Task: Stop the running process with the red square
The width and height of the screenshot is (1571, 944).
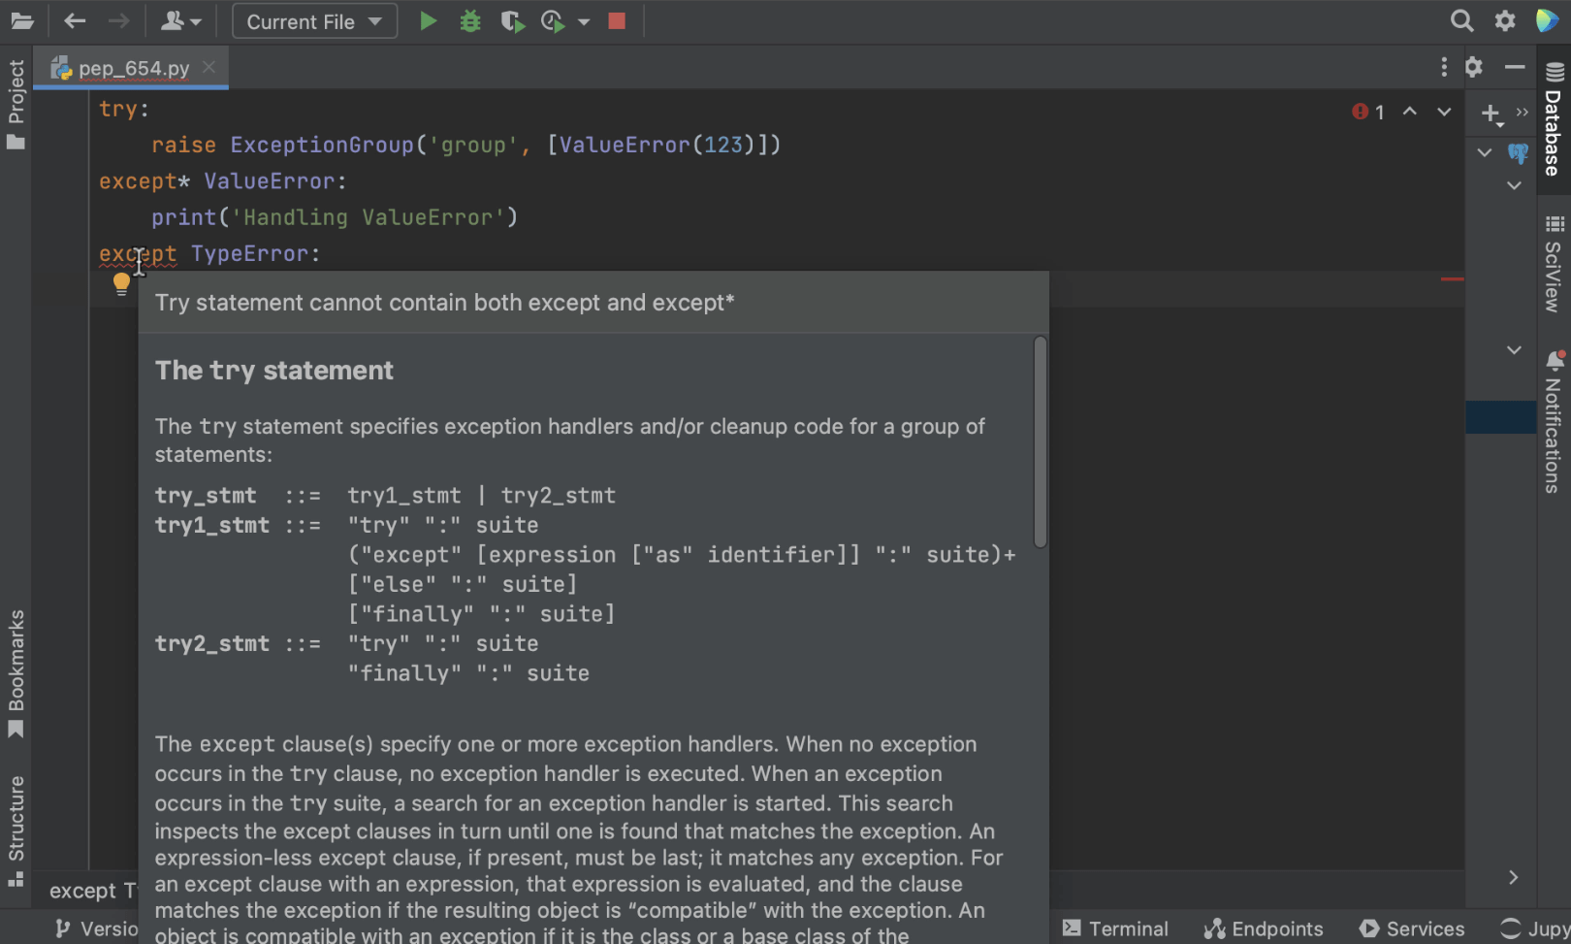Action: pyautogui.click(x=617, y=21)
